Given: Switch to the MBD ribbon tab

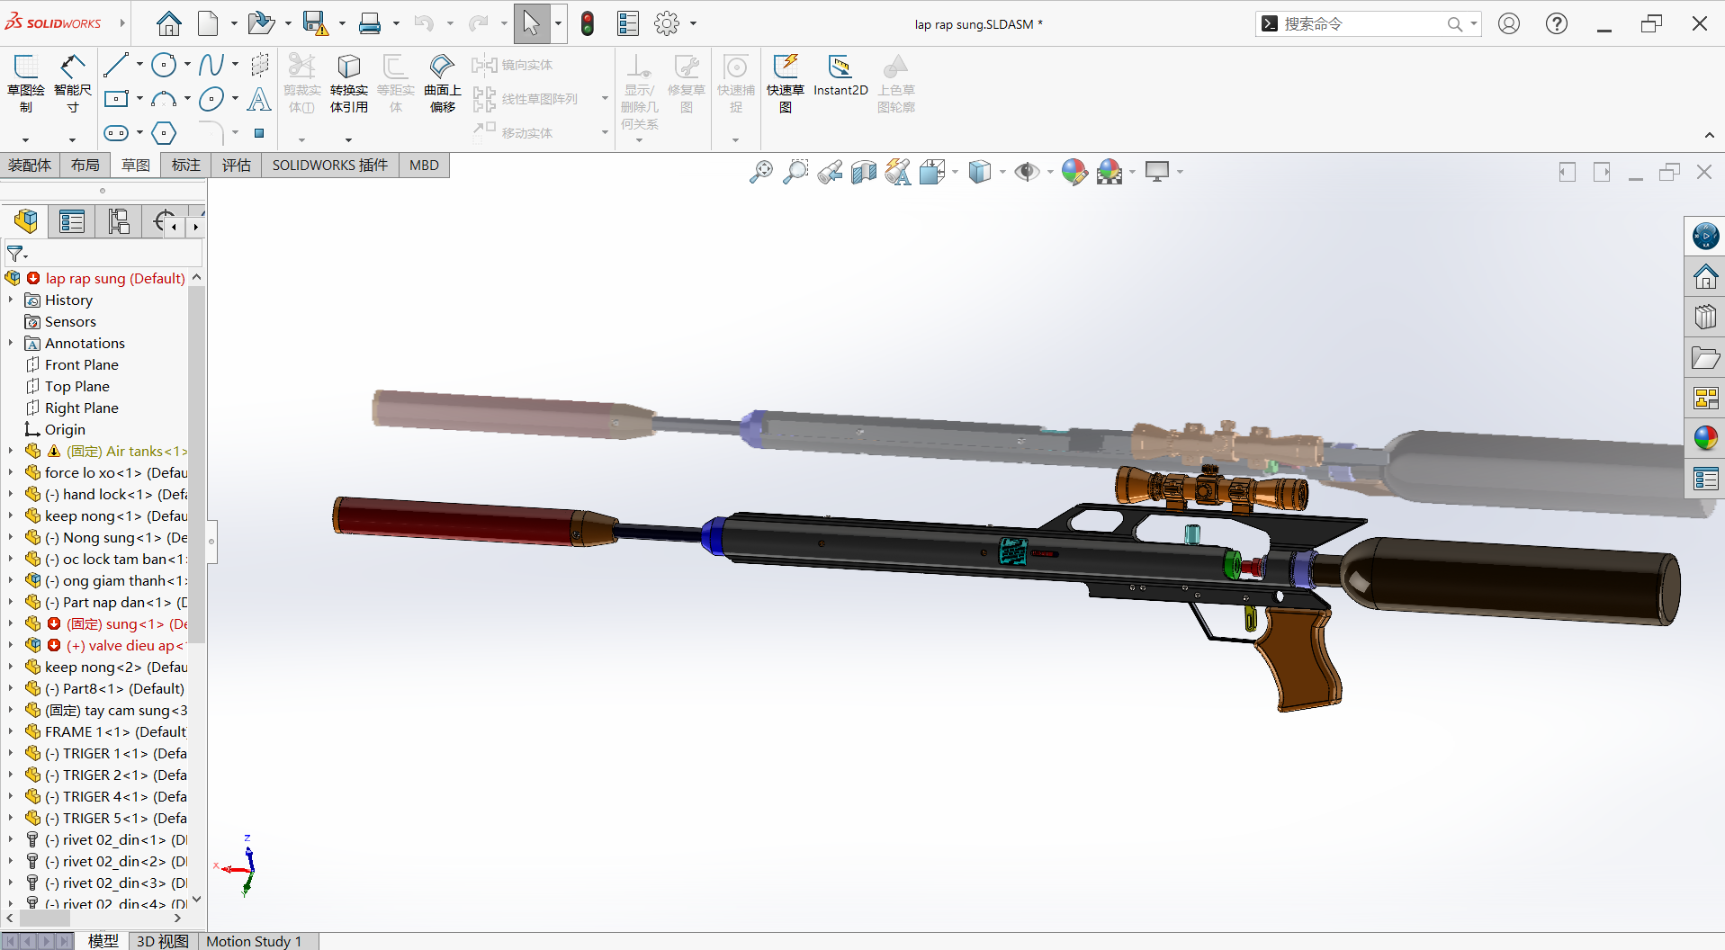Looking at the screenshot, I should (424, 165).
